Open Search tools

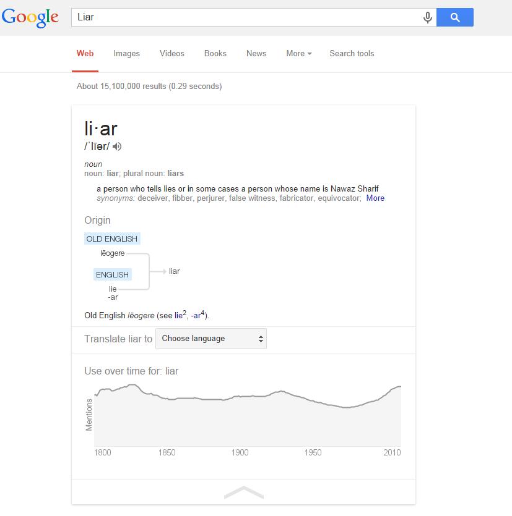point(352,54)
